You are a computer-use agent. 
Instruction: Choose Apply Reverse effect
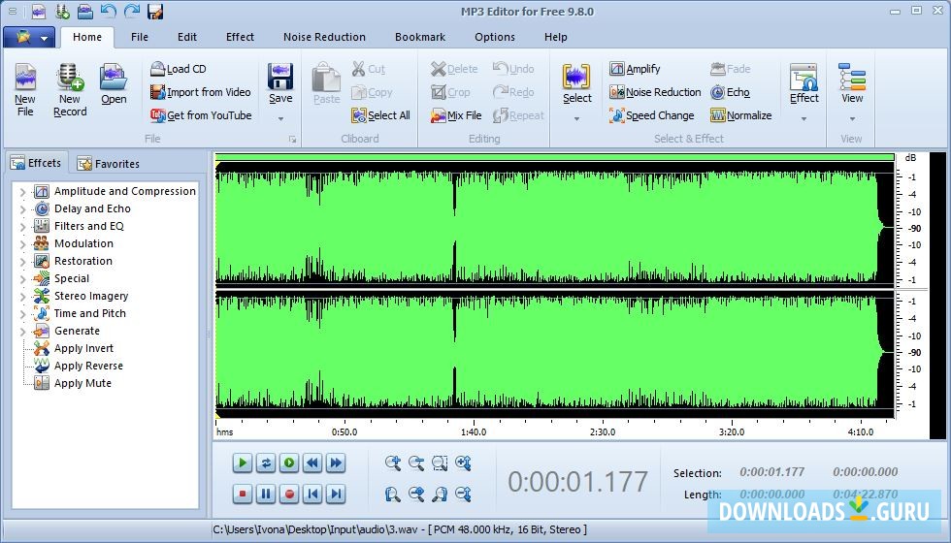coord(88,366)
